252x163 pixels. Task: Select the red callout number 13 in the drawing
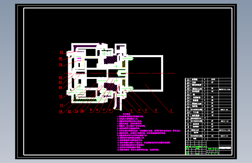[61, 111]
